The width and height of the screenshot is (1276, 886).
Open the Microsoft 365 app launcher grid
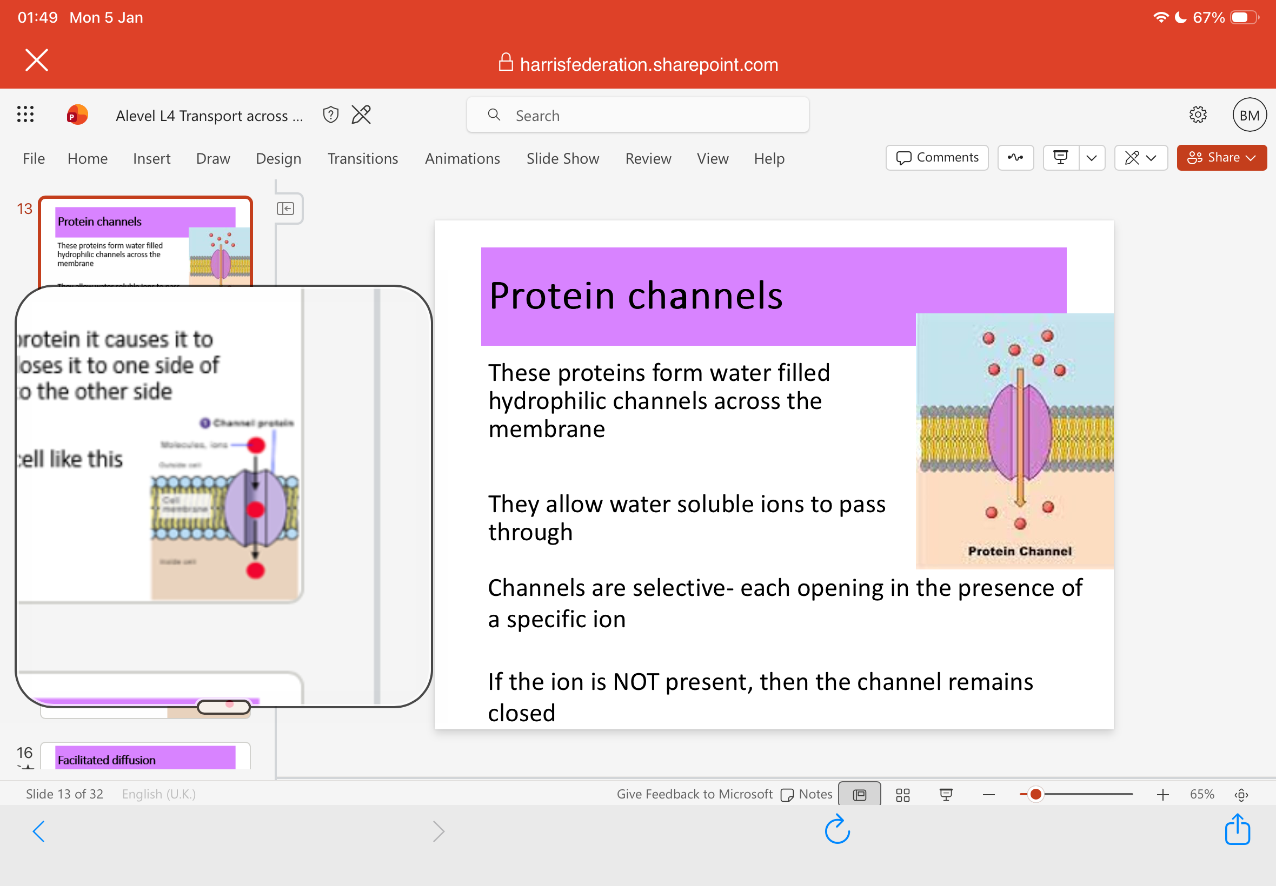24,115
